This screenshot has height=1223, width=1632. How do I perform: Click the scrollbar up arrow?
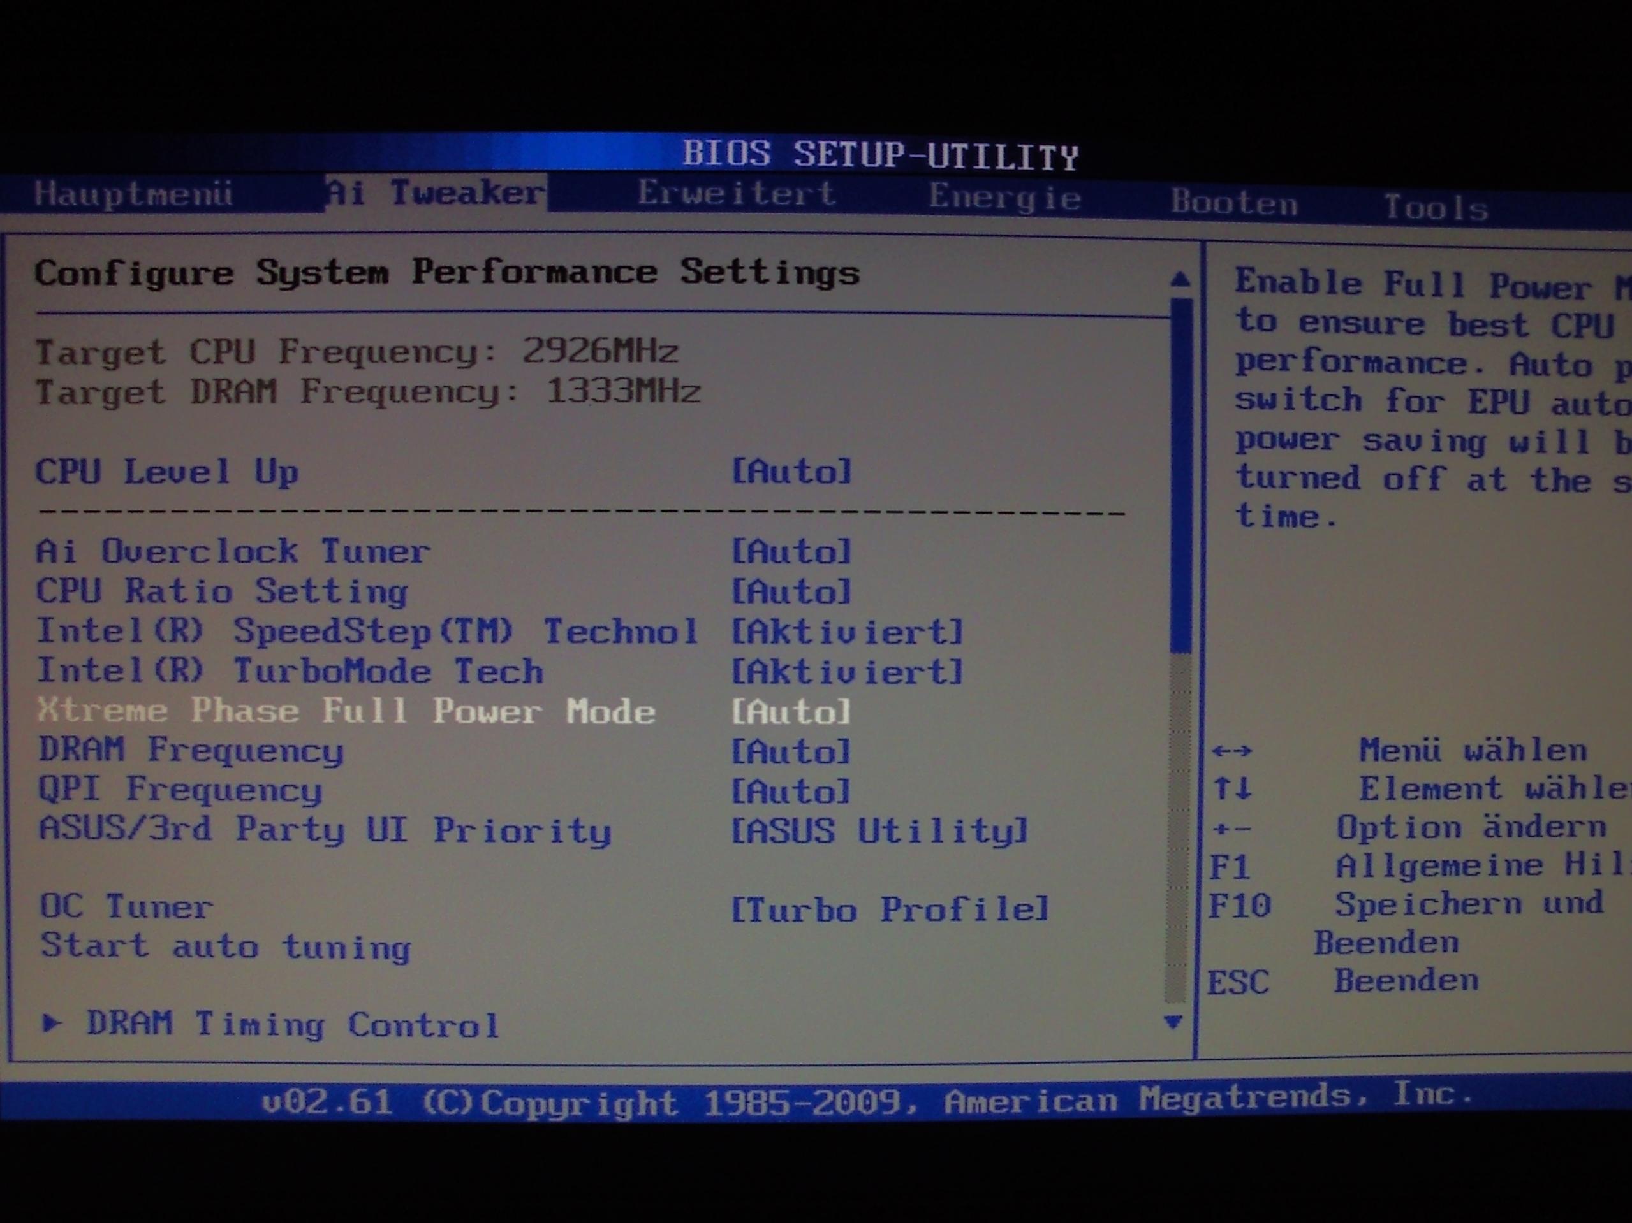[x=1180, y=279]
